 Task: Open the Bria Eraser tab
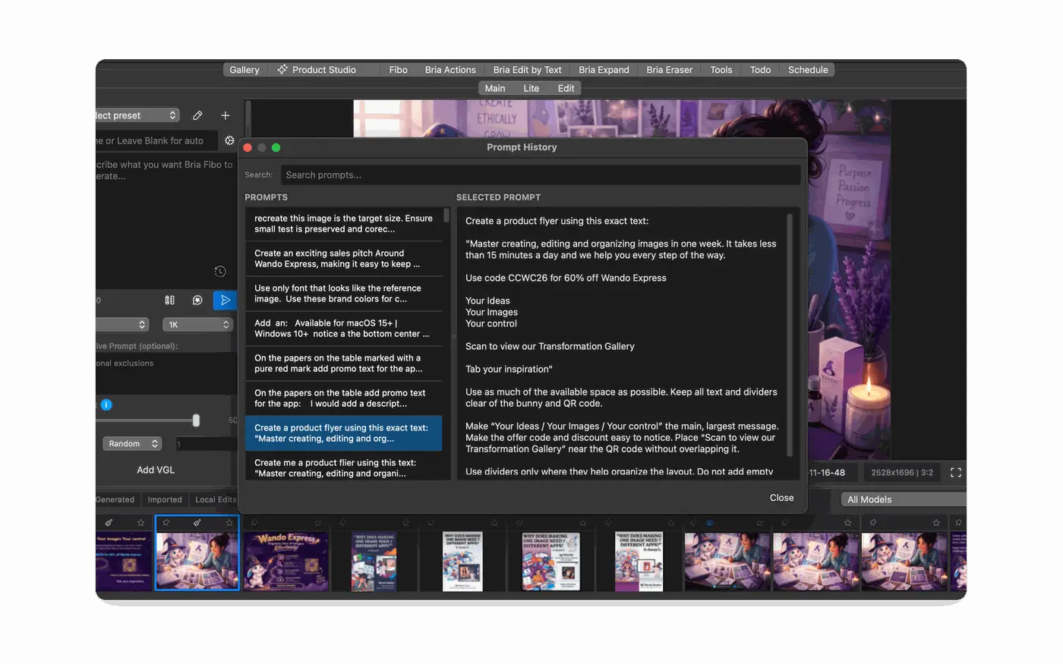pyautogui.click(x=669, y=70)
